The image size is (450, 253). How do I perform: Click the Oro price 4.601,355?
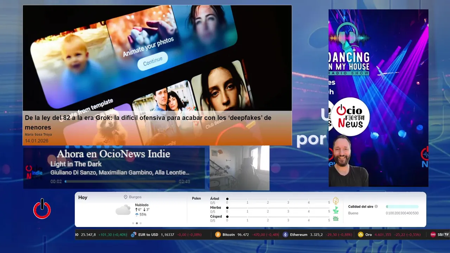(382, 235)
